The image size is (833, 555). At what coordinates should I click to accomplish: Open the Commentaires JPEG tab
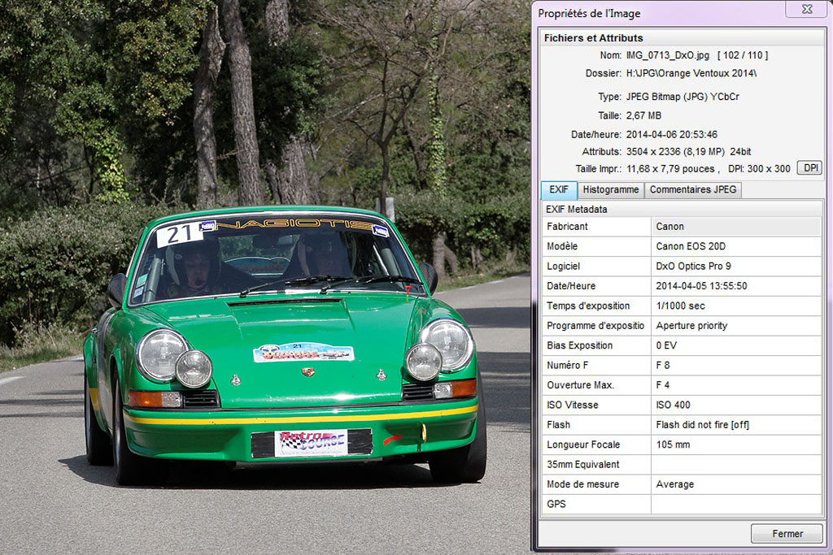tap(693, 190)
